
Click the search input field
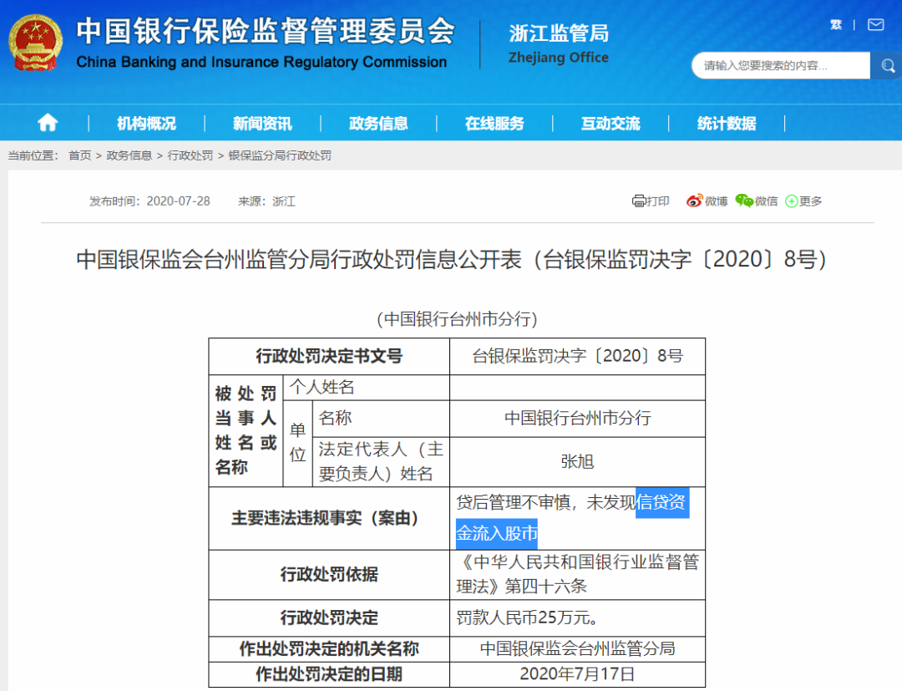pos(777,65)
